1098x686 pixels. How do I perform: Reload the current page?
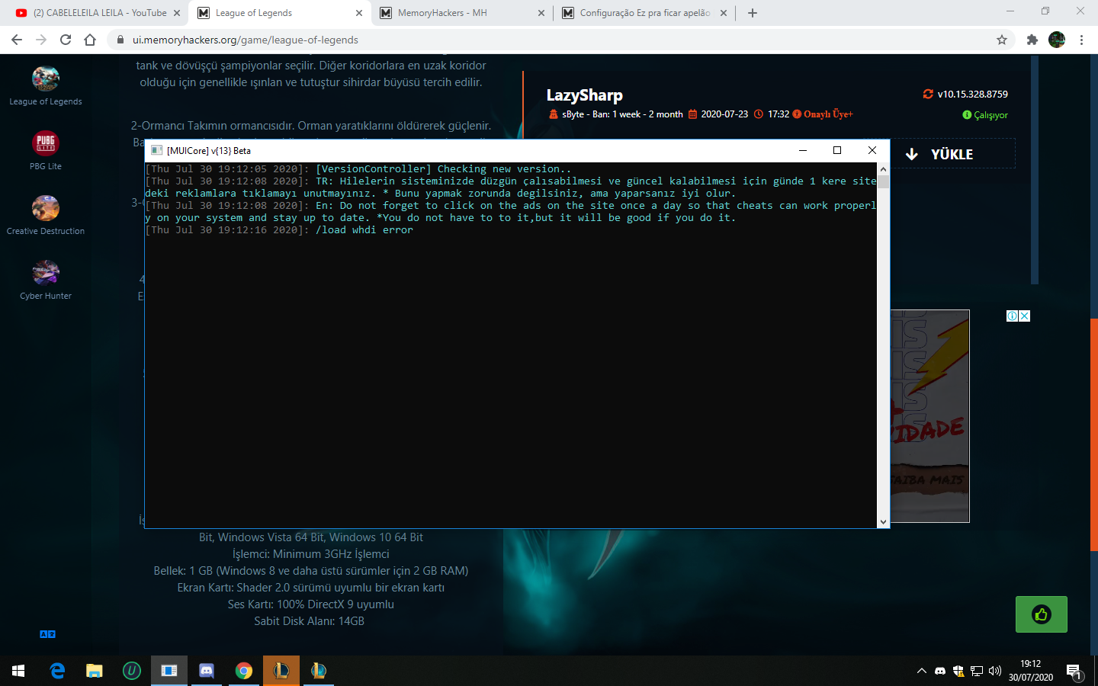(x=66, y=40)
